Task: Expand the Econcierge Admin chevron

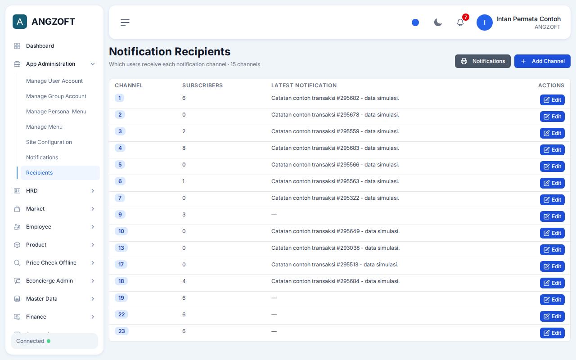Action: 93,281
